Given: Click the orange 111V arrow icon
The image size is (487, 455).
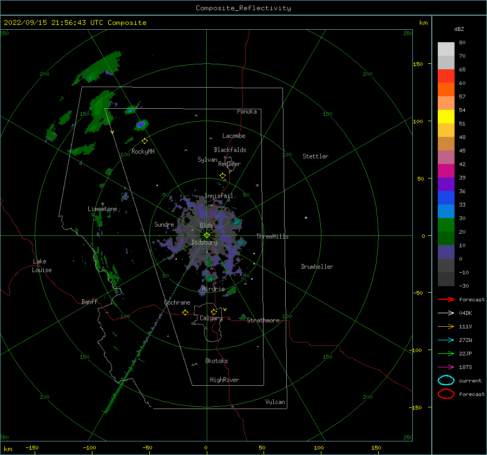Looking at the screenshot, I should (x=446, y=326).
